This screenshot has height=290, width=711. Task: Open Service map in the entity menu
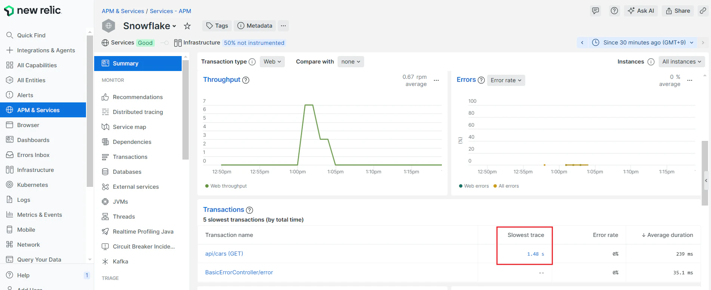click(x=129, y=127)
